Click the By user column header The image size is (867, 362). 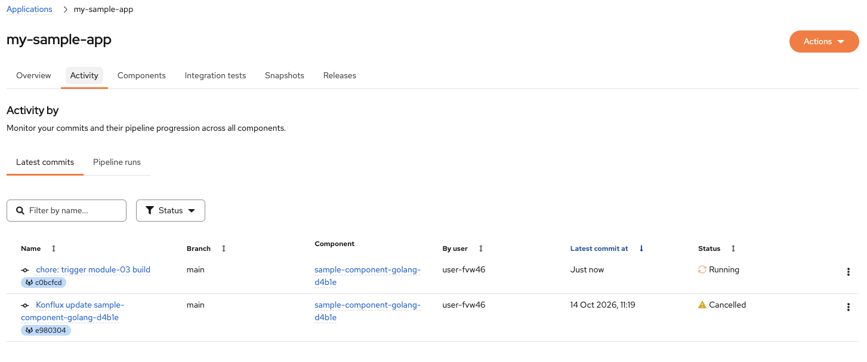click(455, 249)
